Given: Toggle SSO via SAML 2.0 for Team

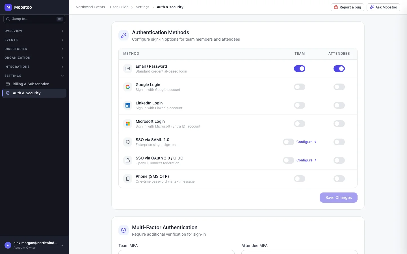Looking at the screenshot, I should [289, 142].
